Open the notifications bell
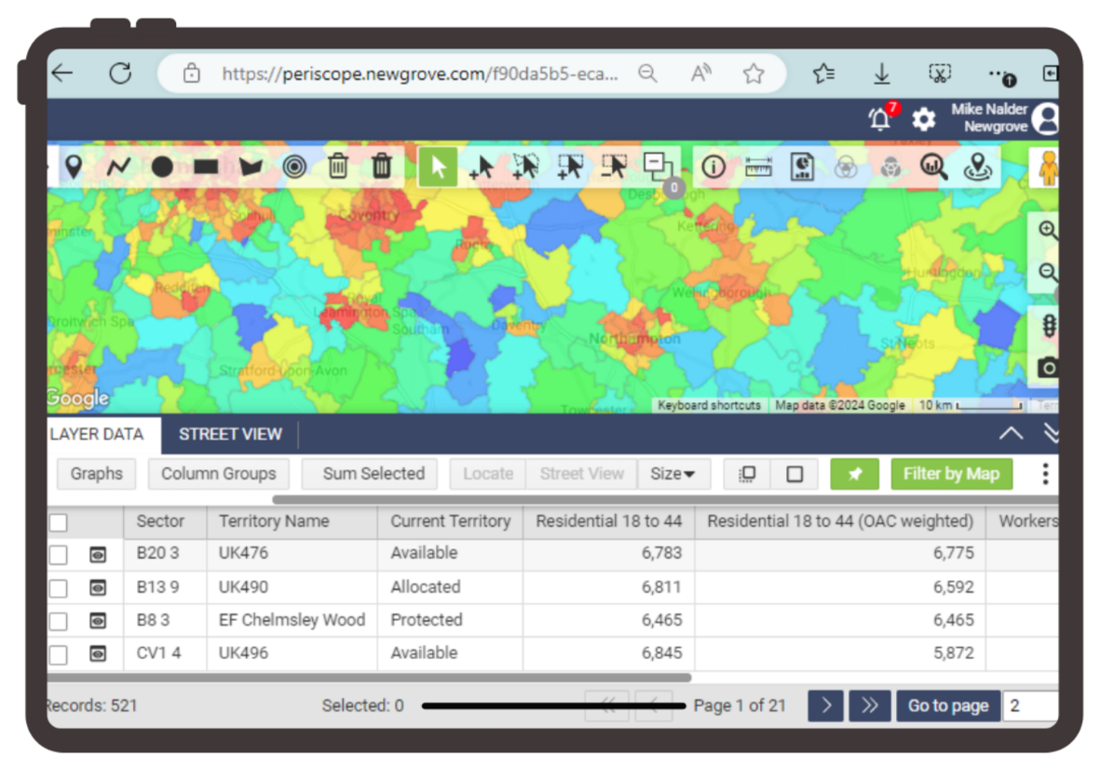The width and height of the screenshot is (1100, 770). [x=876, y=119]
